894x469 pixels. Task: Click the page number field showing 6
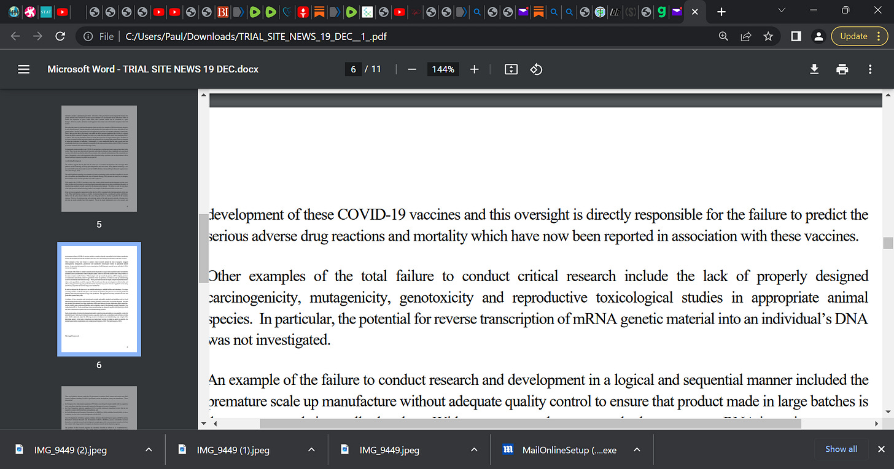pyautogui.click(x=353, y=69)
